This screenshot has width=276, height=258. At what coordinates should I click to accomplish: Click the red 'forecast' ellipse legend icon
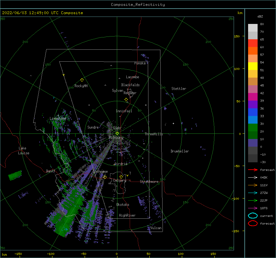click(253, 223)
